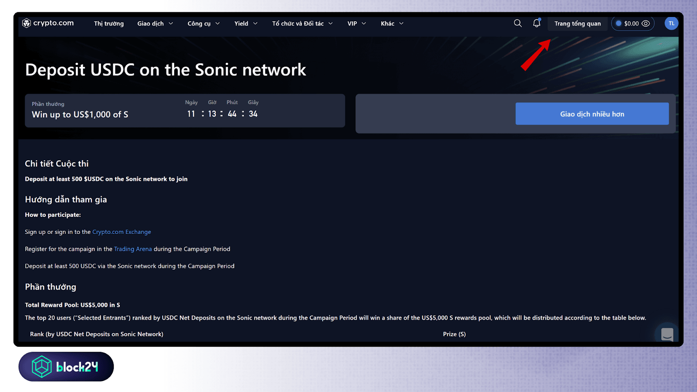Expand the Giao dịch dropdown

click(155, 24)
